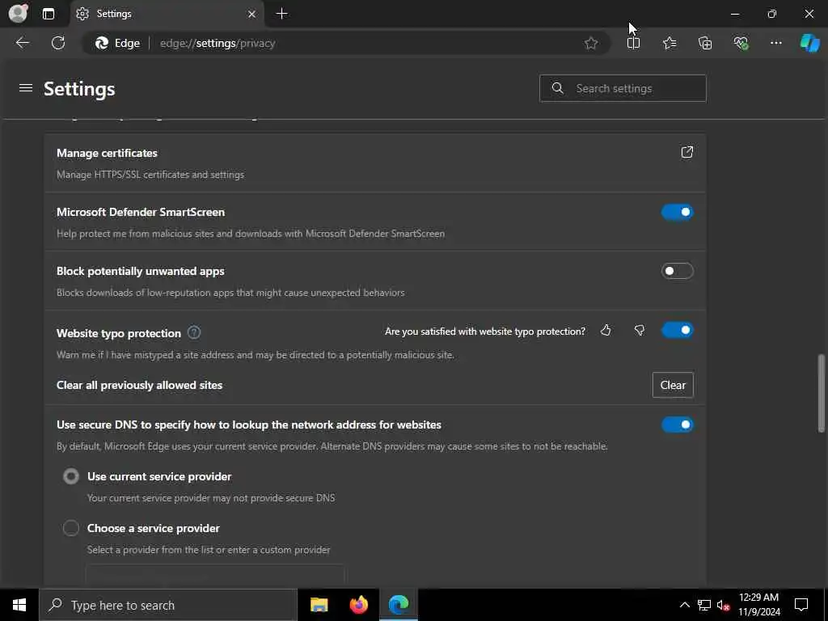Refresh the page
Image resolution: width=828 pixels, height=621 pixels.
(x=58, y=43)
